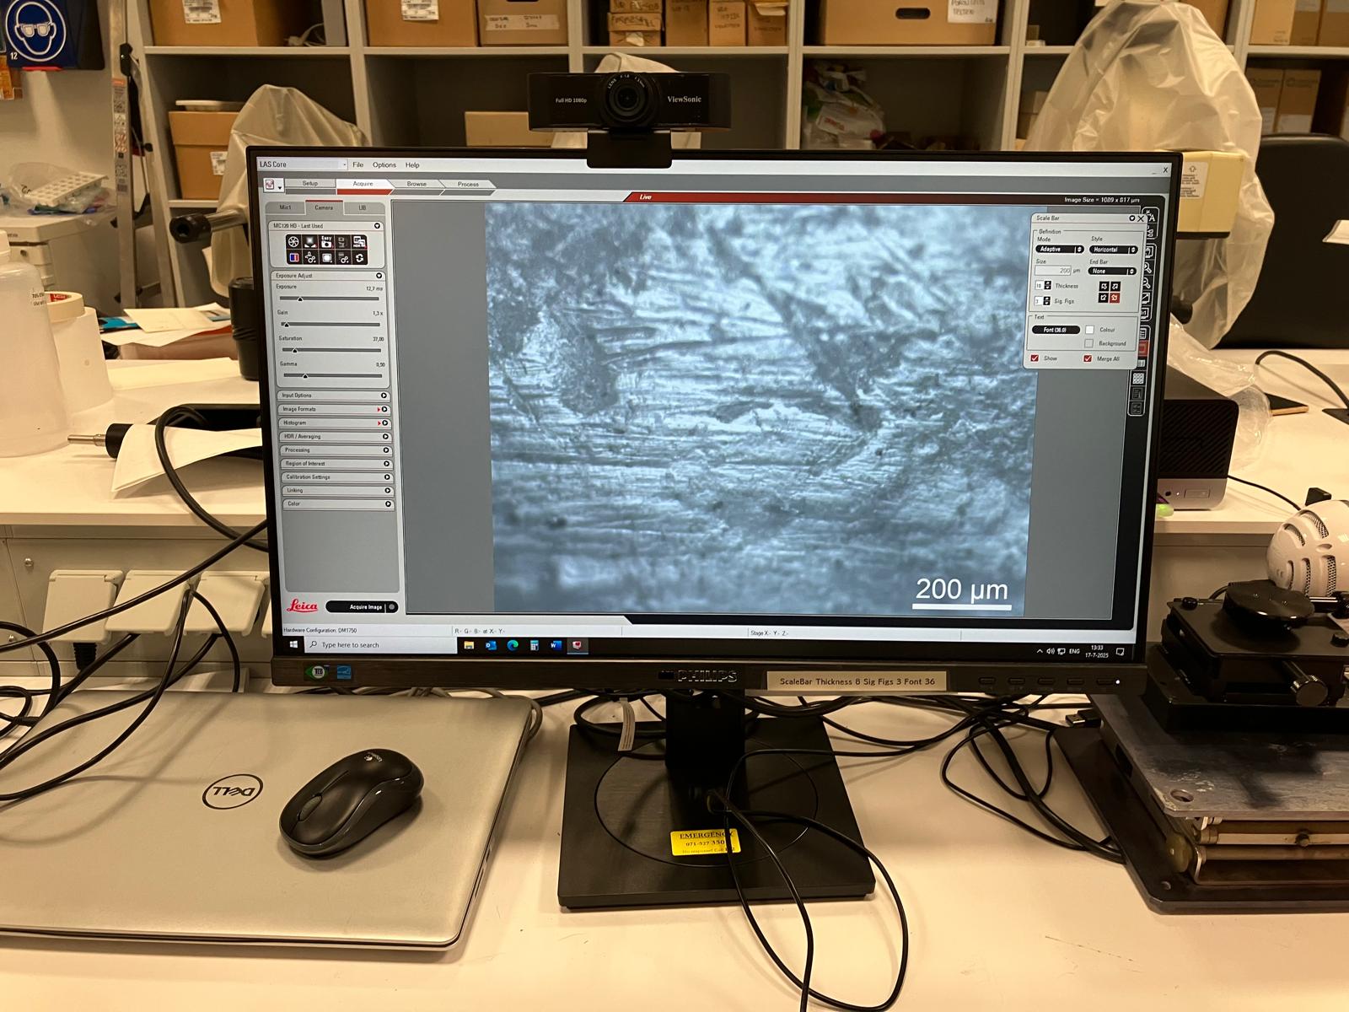The image size is (1349, 1012).
Task: Click the red-blue color mode icon
Action: pyautogui.click(x=294, y=258)
